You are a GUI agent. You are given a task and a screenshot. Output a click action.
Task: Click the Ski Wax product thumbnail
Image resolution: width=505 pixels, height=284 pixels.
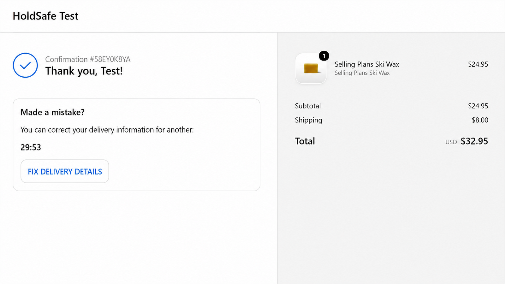311,68
